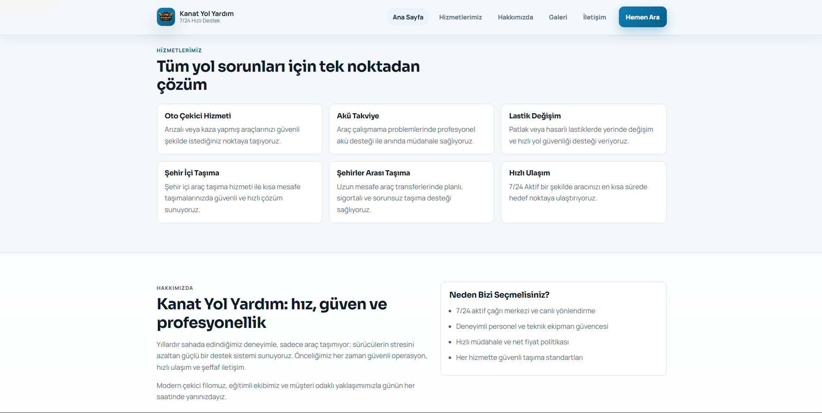This screenshot has width=822, height=413.
Task: Click the HİZMETLERİMİZ section label
Action: [178, 50]
